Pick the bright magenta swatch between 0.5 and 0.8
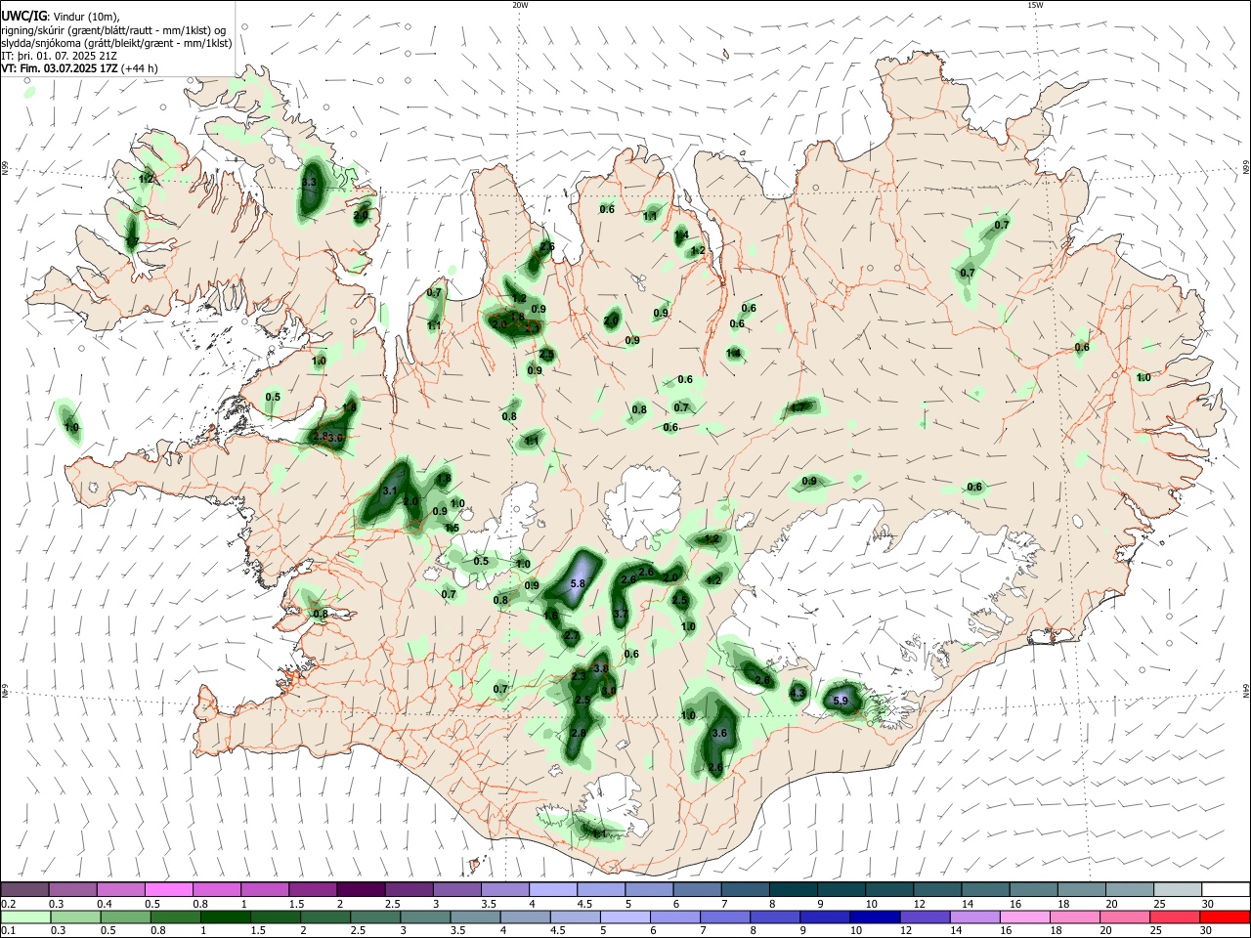The width and height of the screenshot is (1251, 938). click(168, 890)
